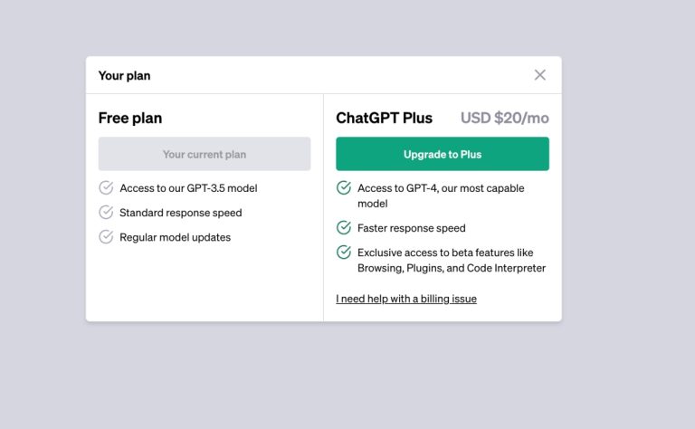Click the Access to our GPT-3.5 model text
Screen dimensions: 695x429
click(189, 188)
